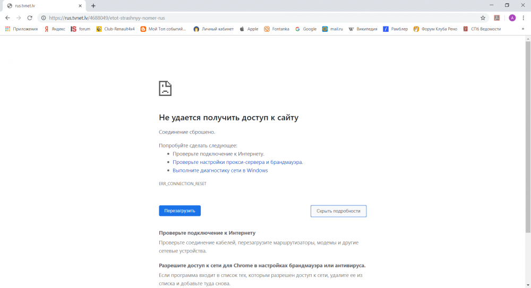This screenshot has height=288, width=531.
Task: Open the Форум Клуба Рено bookmark
Action: click(x=435, y=29)
